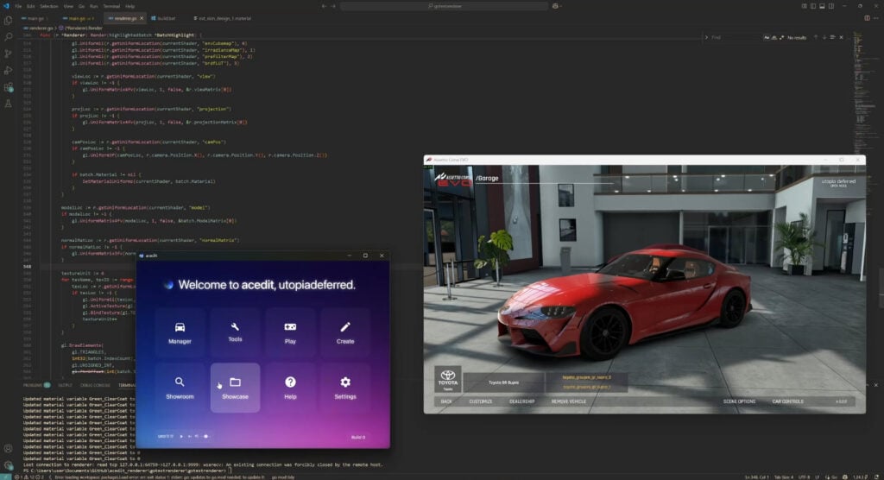Open VS Code Explorer in the activity bar

click(x=8, y=21)
